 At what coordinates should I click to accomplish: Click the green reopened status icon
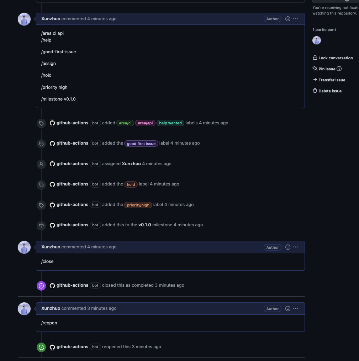coord(41,347)
